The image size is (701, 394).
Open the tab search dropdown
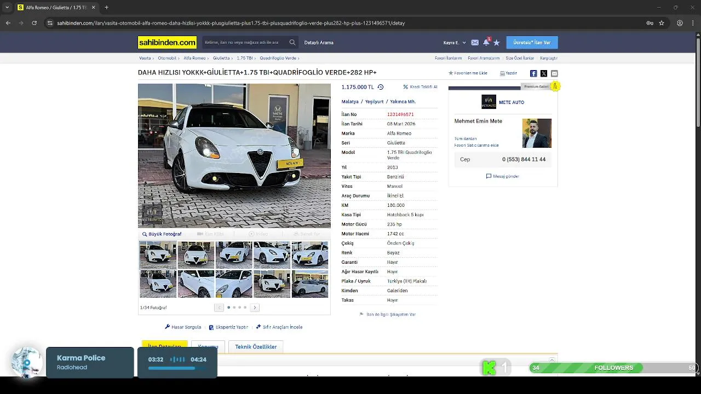(x=7, y=8)
